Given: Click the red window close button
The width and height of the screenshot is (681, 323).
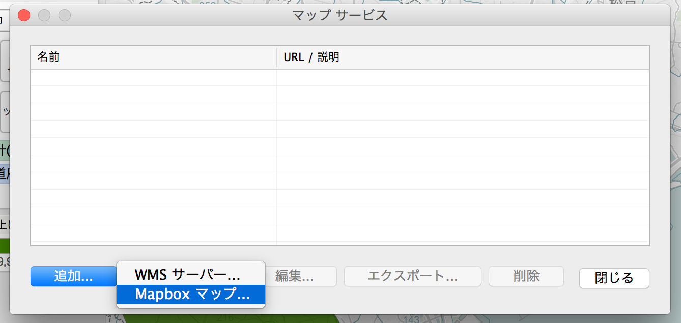Looking at the screenshot, I should (x=24, y=16).
